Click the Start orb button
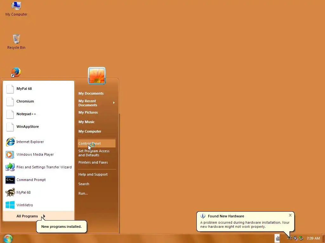Image resolution: width=325 pixels, height=243 pixels. point(8,239)
